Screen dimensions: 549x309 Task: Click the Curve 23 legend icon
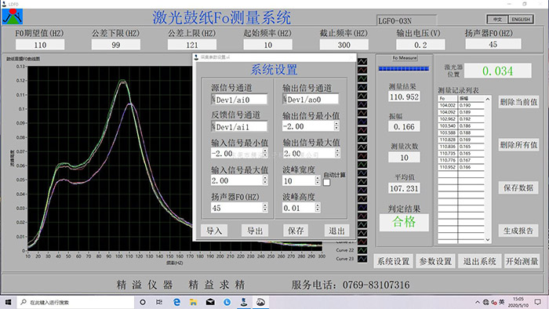coord(362,259)
